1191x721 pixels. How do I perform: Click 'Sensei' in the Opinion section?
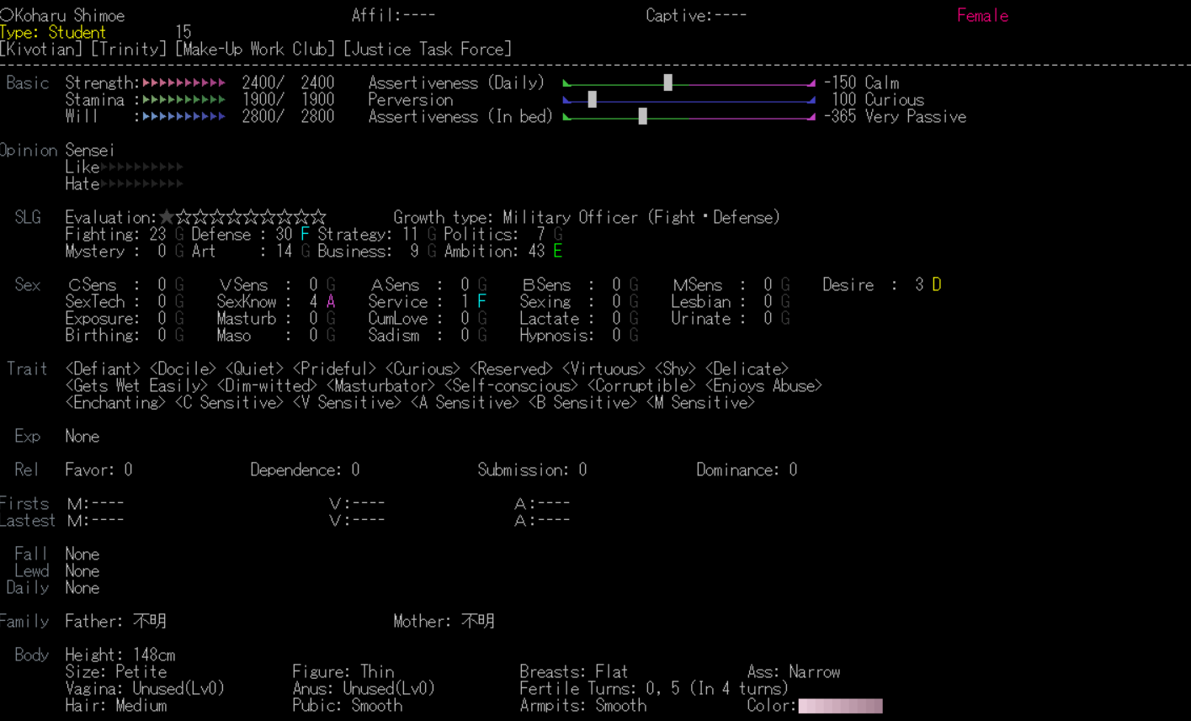(x=89, y=151)
